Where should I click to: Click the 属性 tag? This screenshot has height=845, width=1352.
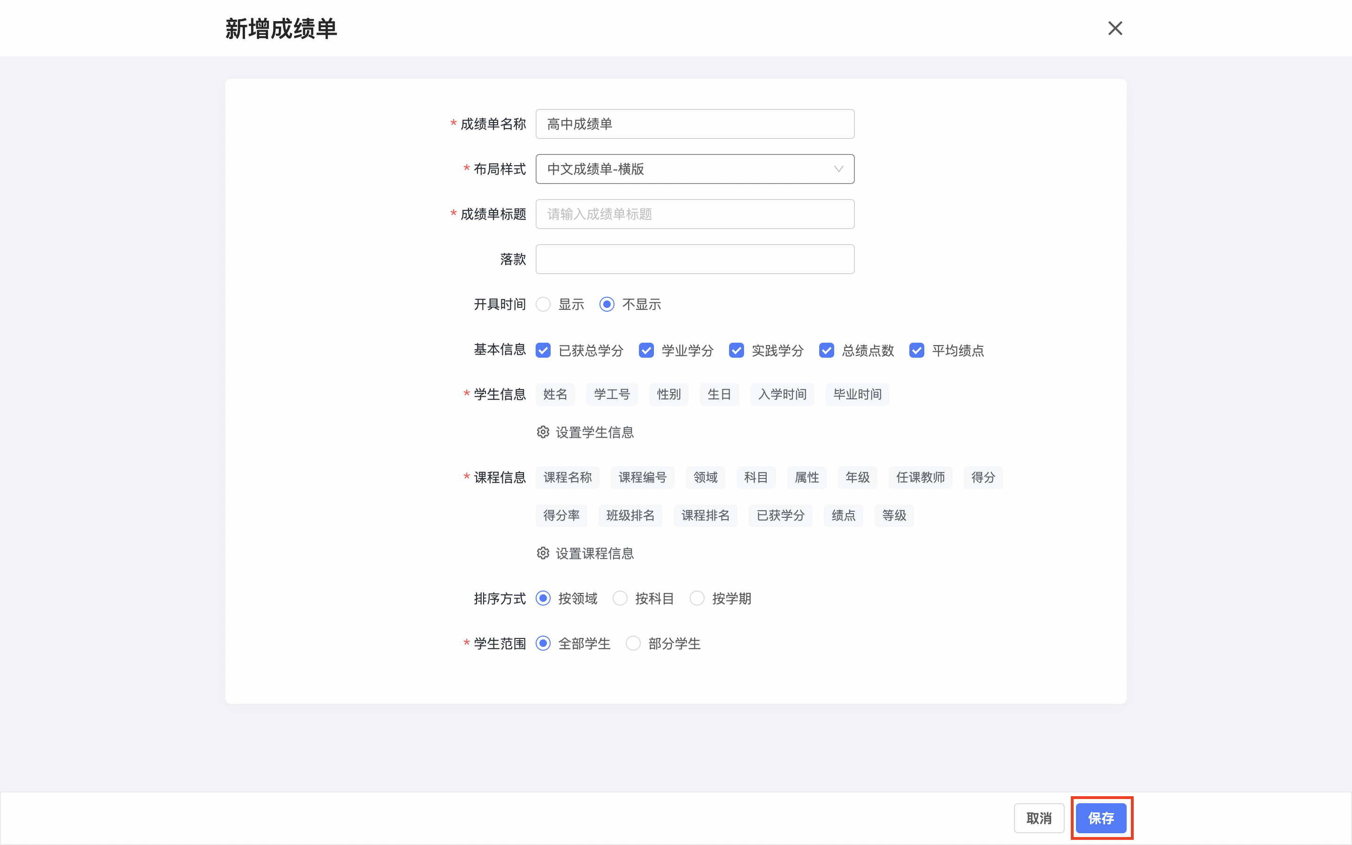point(807,478)
